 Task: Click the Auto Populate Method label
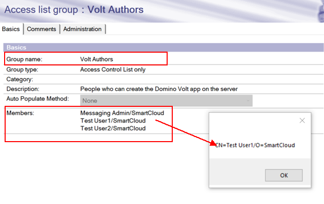[x=37, y=99]
